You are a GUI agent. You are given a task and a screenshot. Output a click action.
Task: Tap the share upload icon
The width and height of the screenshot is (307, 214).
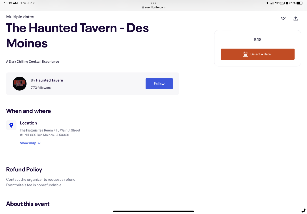pos(295,18)
